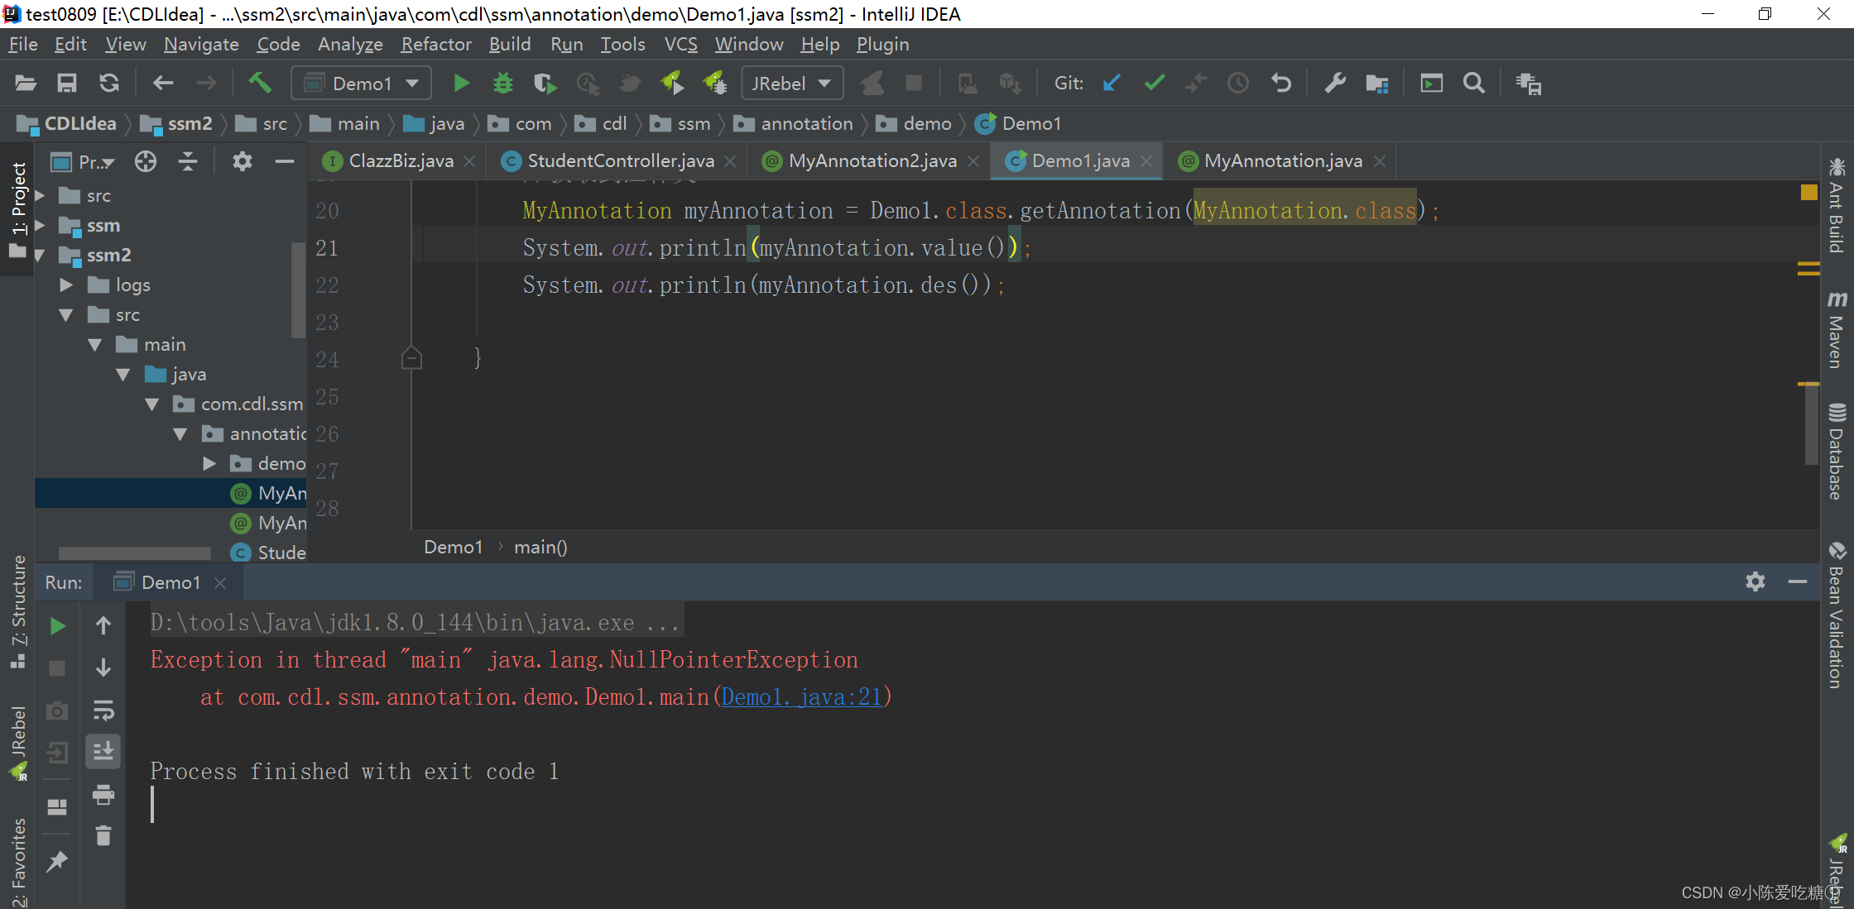Pin the Run tab
This screenshot has height=909, width=1854.
pyautogui.click(x=57, y=862)
